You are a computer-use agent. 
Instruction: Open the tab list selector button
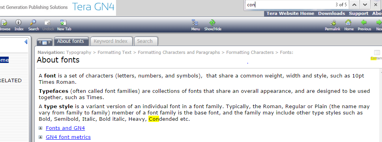pos(44,42)
